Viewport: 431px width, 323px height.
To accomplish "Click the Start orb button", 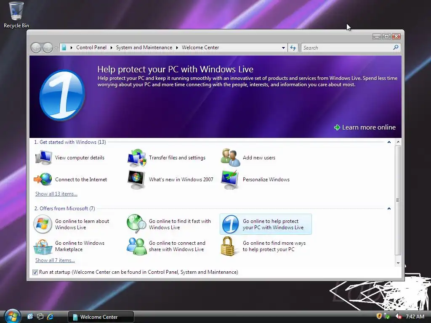I will click(x=12, y=316).
